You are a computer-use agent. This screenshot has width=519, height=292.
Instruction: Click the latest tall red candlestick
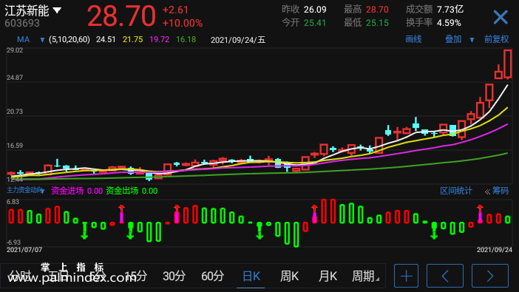coord(508,64)
